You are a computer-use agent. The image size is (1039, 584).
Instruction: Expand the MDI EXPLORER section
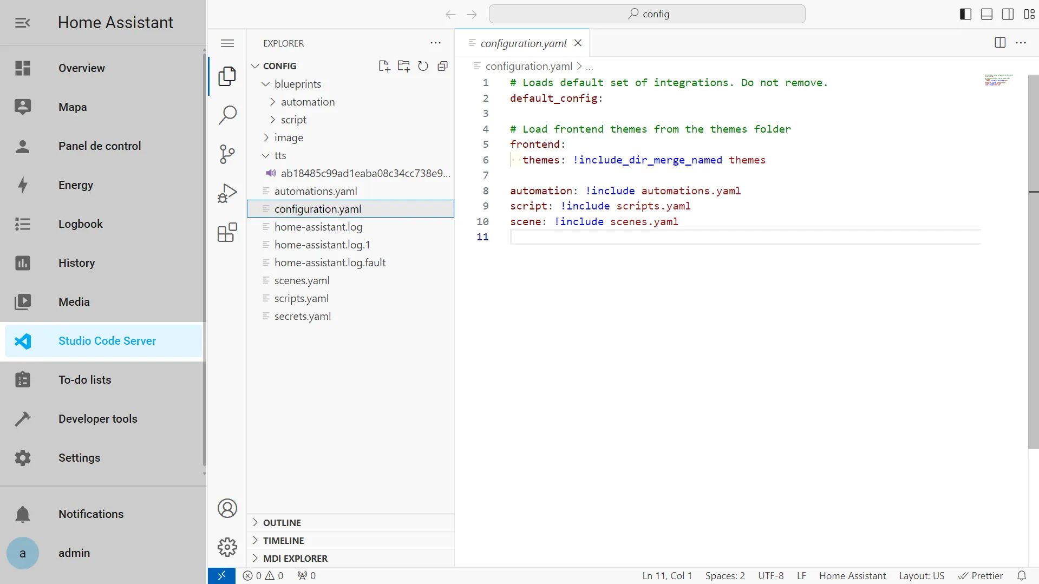[350, 559]
